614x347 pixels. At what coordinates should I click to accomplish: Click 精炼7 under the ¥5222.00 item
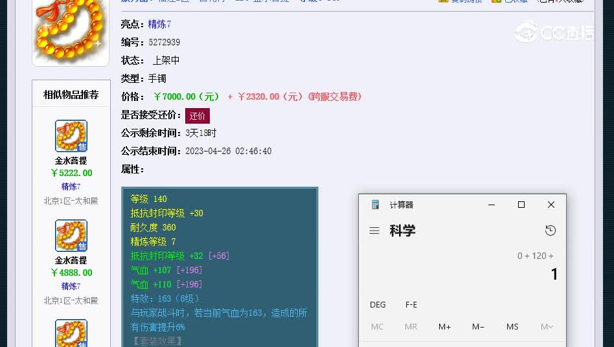[x=71, y=186]
